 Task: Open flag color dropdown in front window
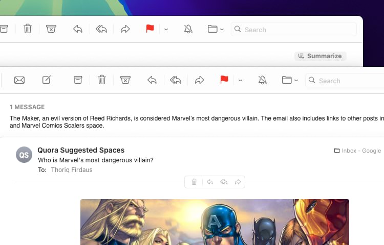240,80
